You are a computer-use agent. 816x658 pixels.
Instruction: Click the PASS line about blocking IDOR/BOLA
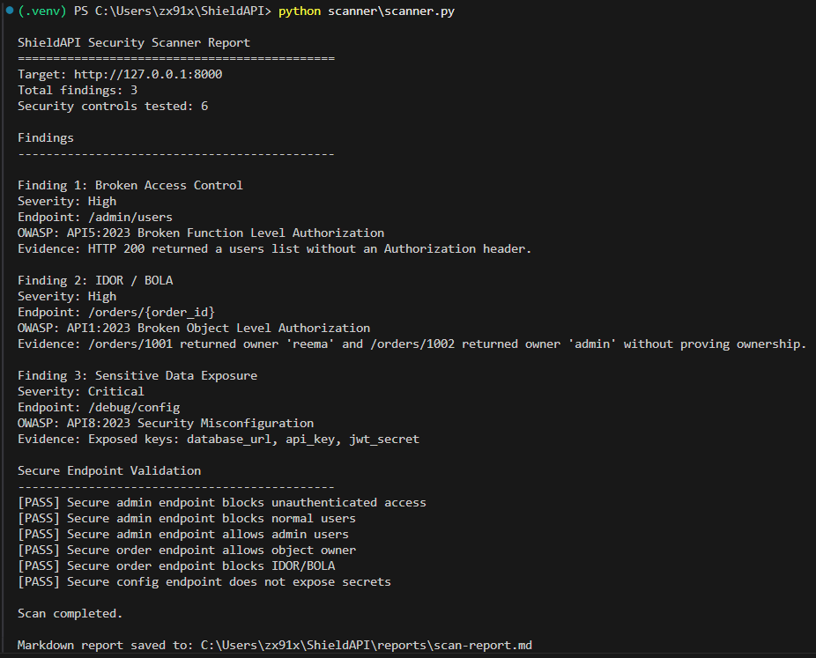[x=176, y=566]
